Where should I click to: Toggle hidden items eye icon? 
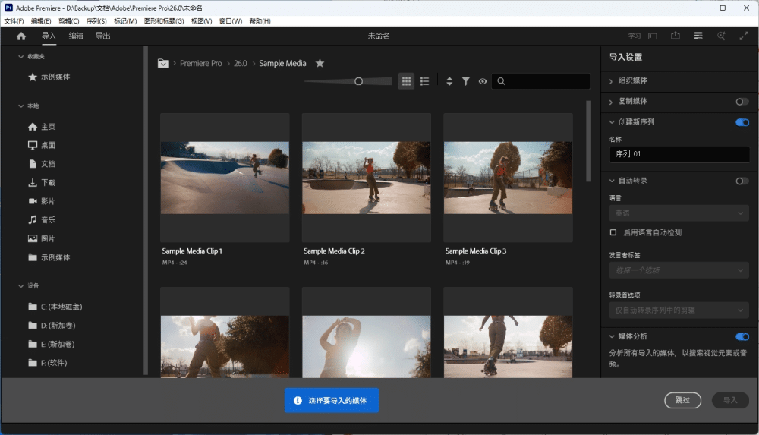483,81
